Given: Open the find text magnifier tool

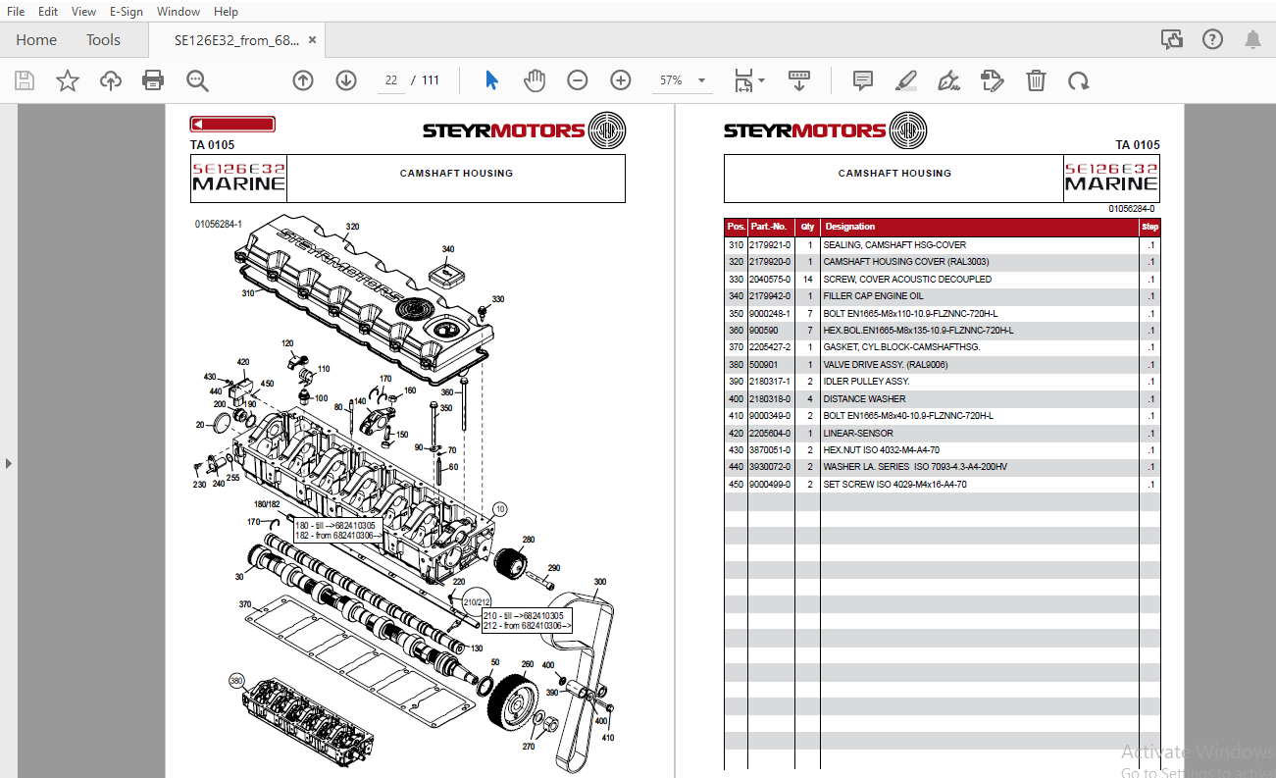Looking at the screenshot, I should pos(198,80).
